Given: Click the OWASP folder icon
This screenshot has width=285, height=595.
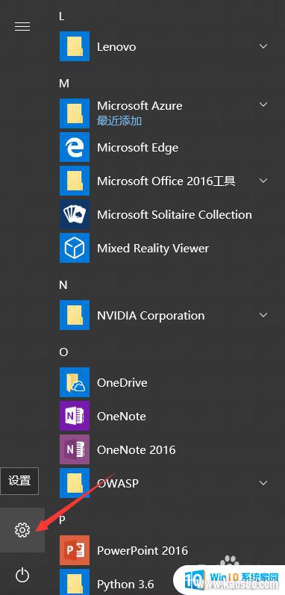Looking at the screenshot, I should point(75,483).
